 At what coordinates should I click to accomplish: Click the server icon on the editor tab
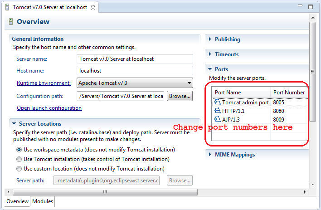(7, 7)
